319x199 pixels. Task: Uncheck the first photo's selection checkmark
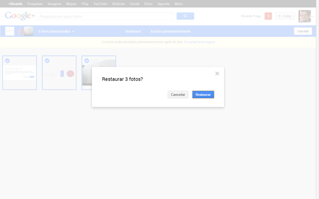[x=7, y=61]
